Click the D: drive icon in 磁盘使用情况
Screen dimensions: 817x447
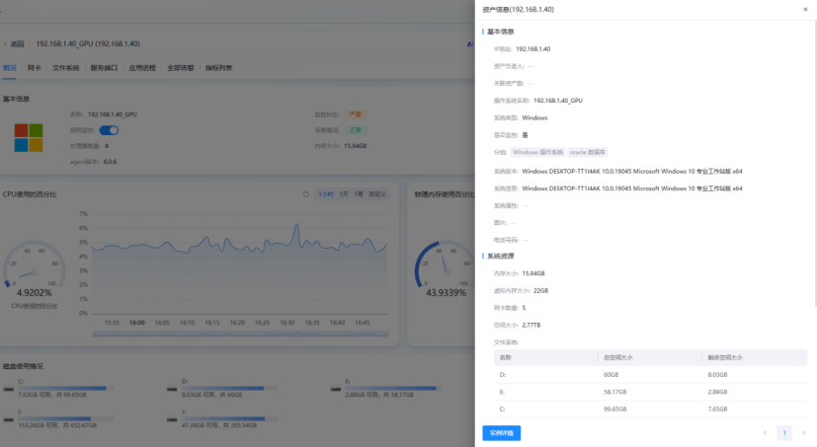(172, 389)
